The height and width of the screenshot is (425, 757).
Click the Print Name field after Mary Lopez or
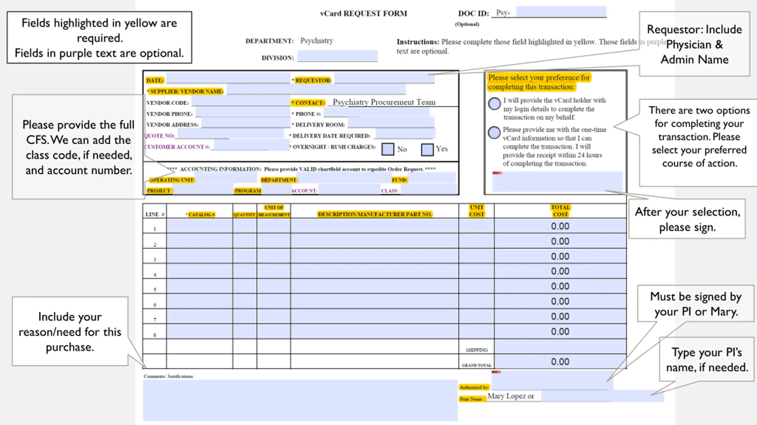(x=603, y=396)
